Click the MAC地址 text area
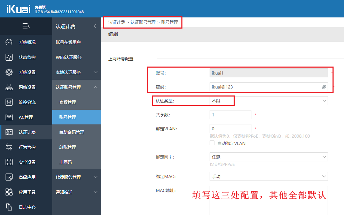 coord(268,200)
